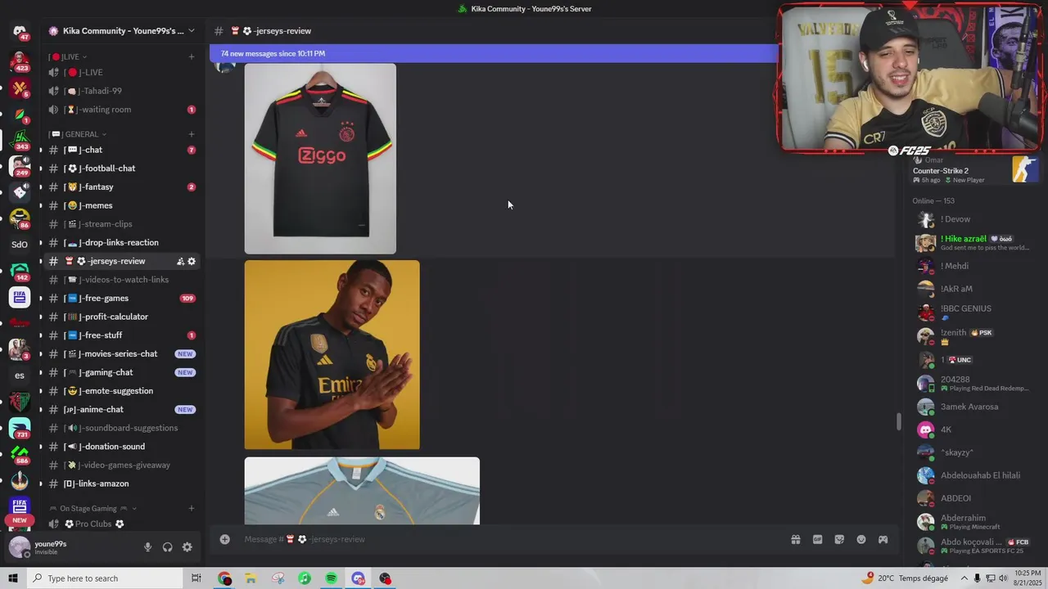Image resolution: width=1048 pixels, height=589 pixels.
Task: Open Spotify from the taskbar
Action: coord(331,578)
